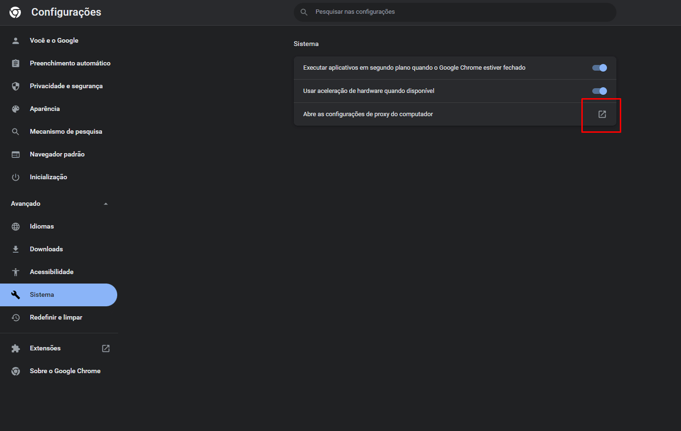
Task: Toggle hardware acceleration off
Action: coord(599,91)
